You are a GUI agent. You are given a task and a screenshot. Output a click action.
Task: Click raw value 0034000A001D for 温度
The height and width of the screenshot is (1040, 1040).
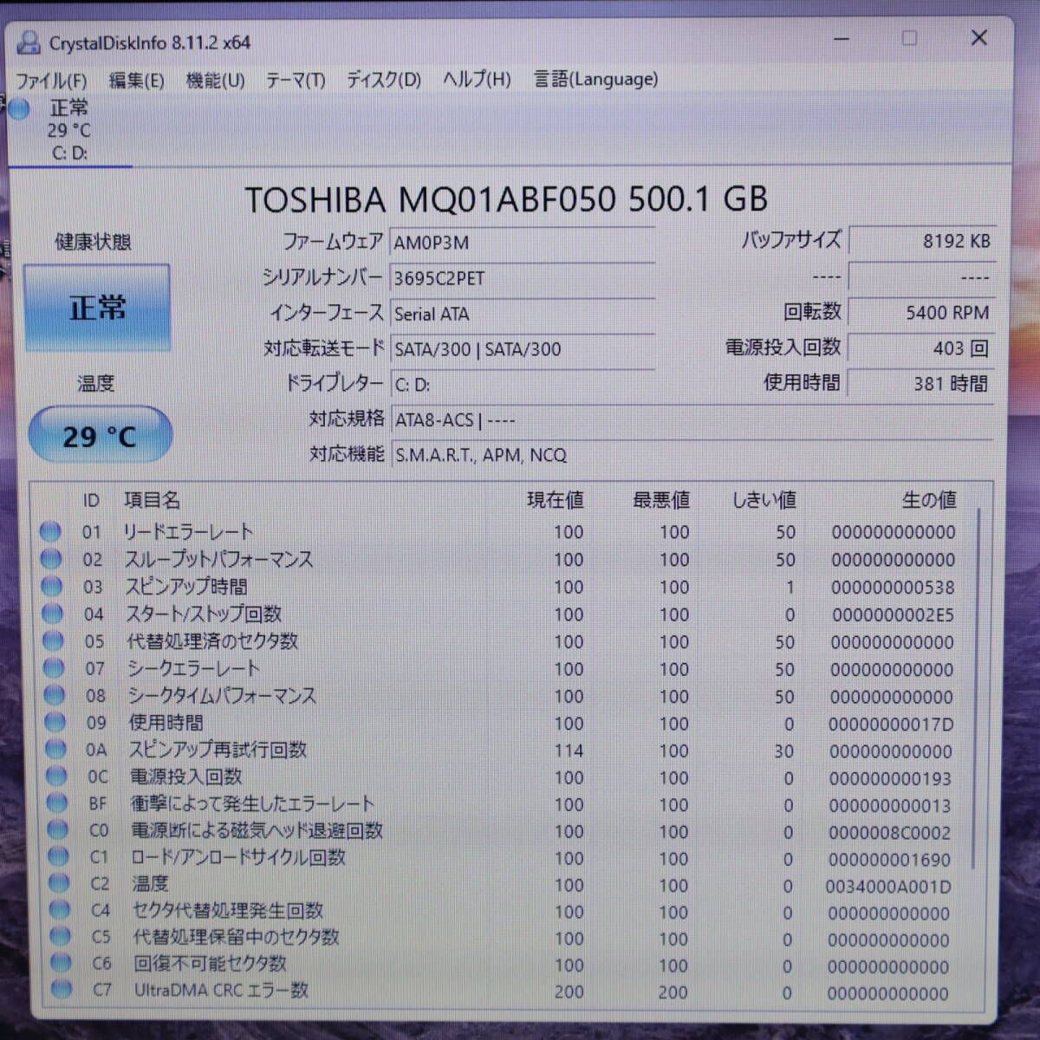pos(888,887)
